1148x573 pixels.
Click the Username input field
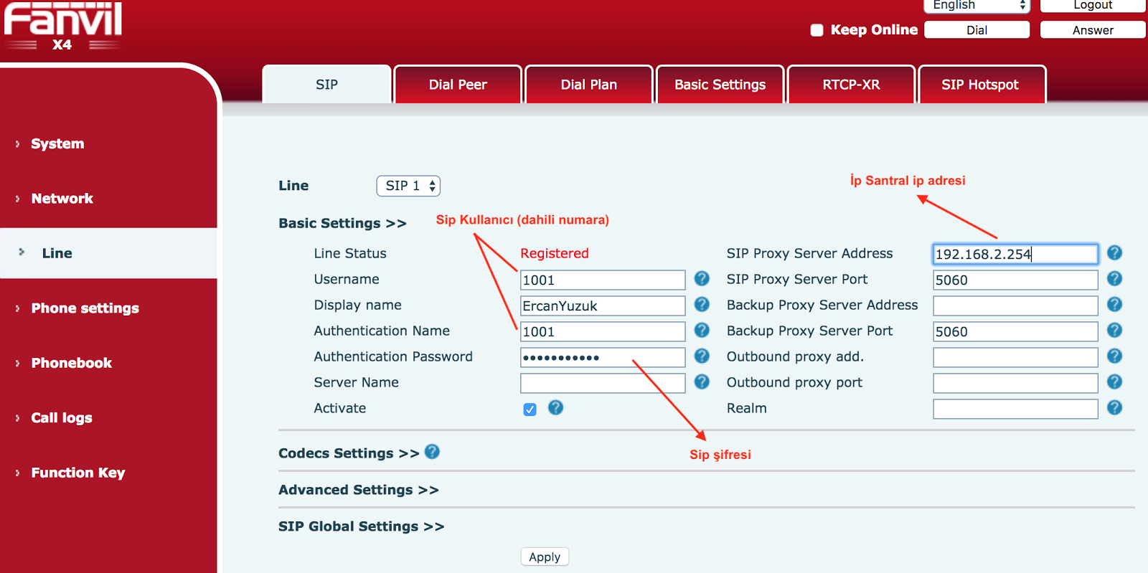coord(603,280)
